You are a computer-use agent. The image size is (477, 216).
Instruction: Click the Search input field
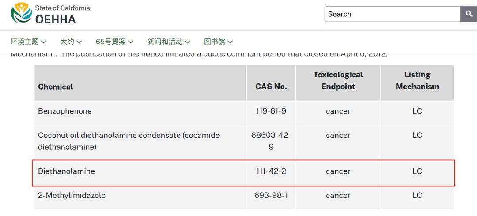pos(392,14)
